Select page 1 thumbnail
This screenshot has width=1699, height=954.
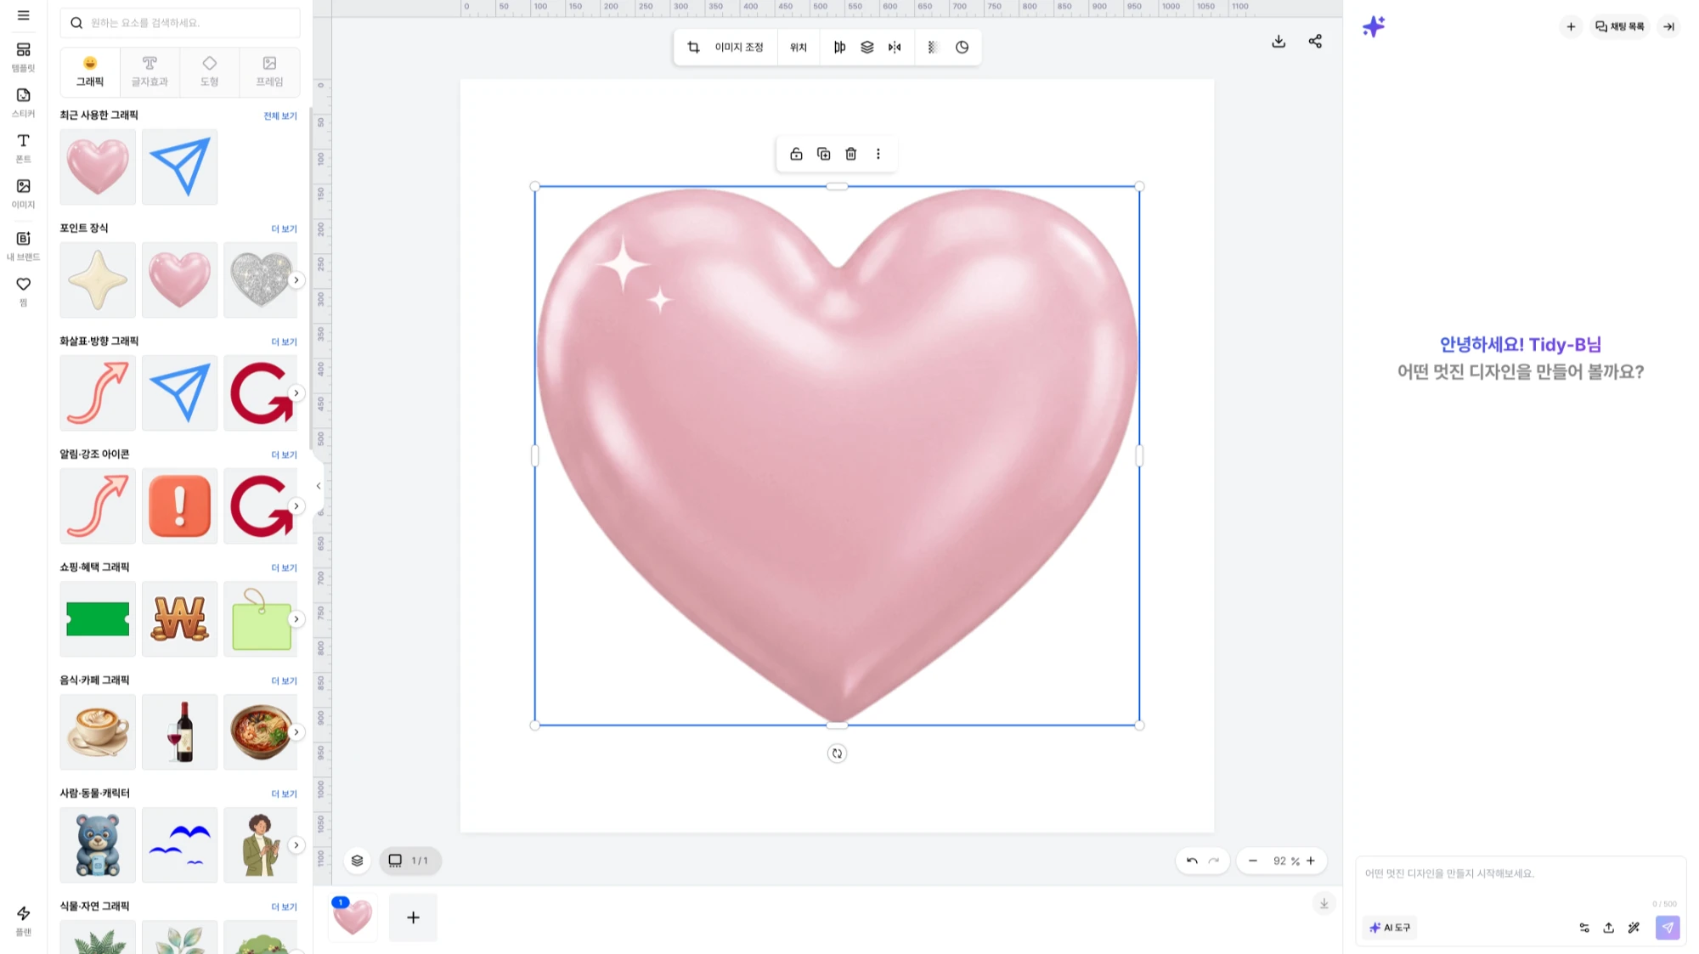(353, 917)
